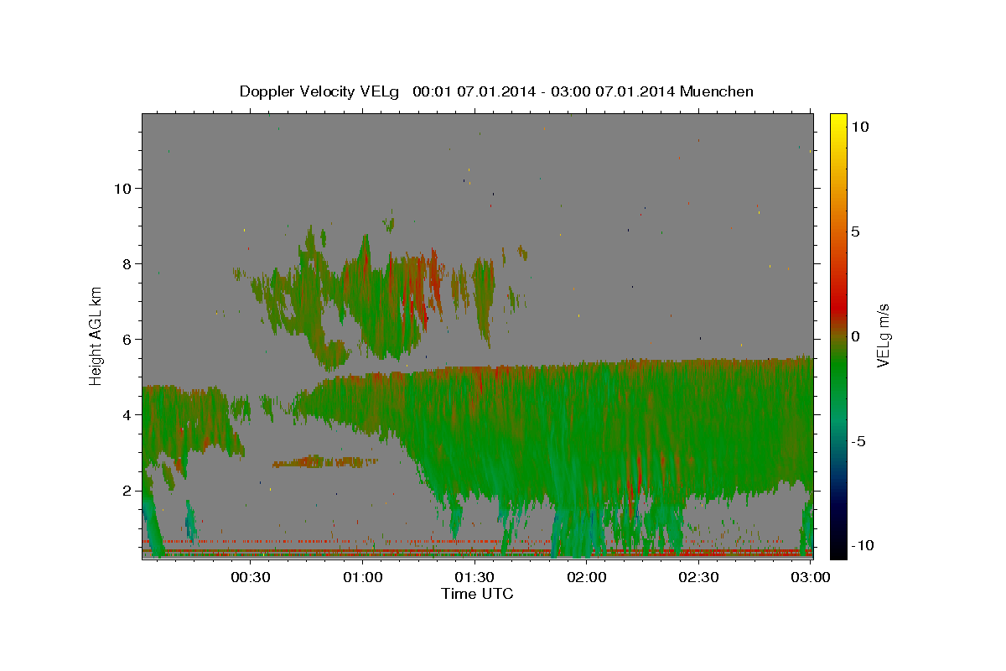Click the '00:30' time tick label
1006x671 pixels.
coord(250,577)
